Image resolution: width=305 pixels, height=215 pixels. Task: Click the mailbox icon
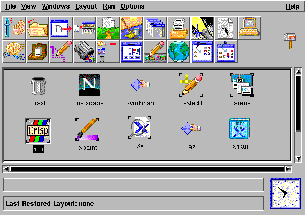point(290,40)
